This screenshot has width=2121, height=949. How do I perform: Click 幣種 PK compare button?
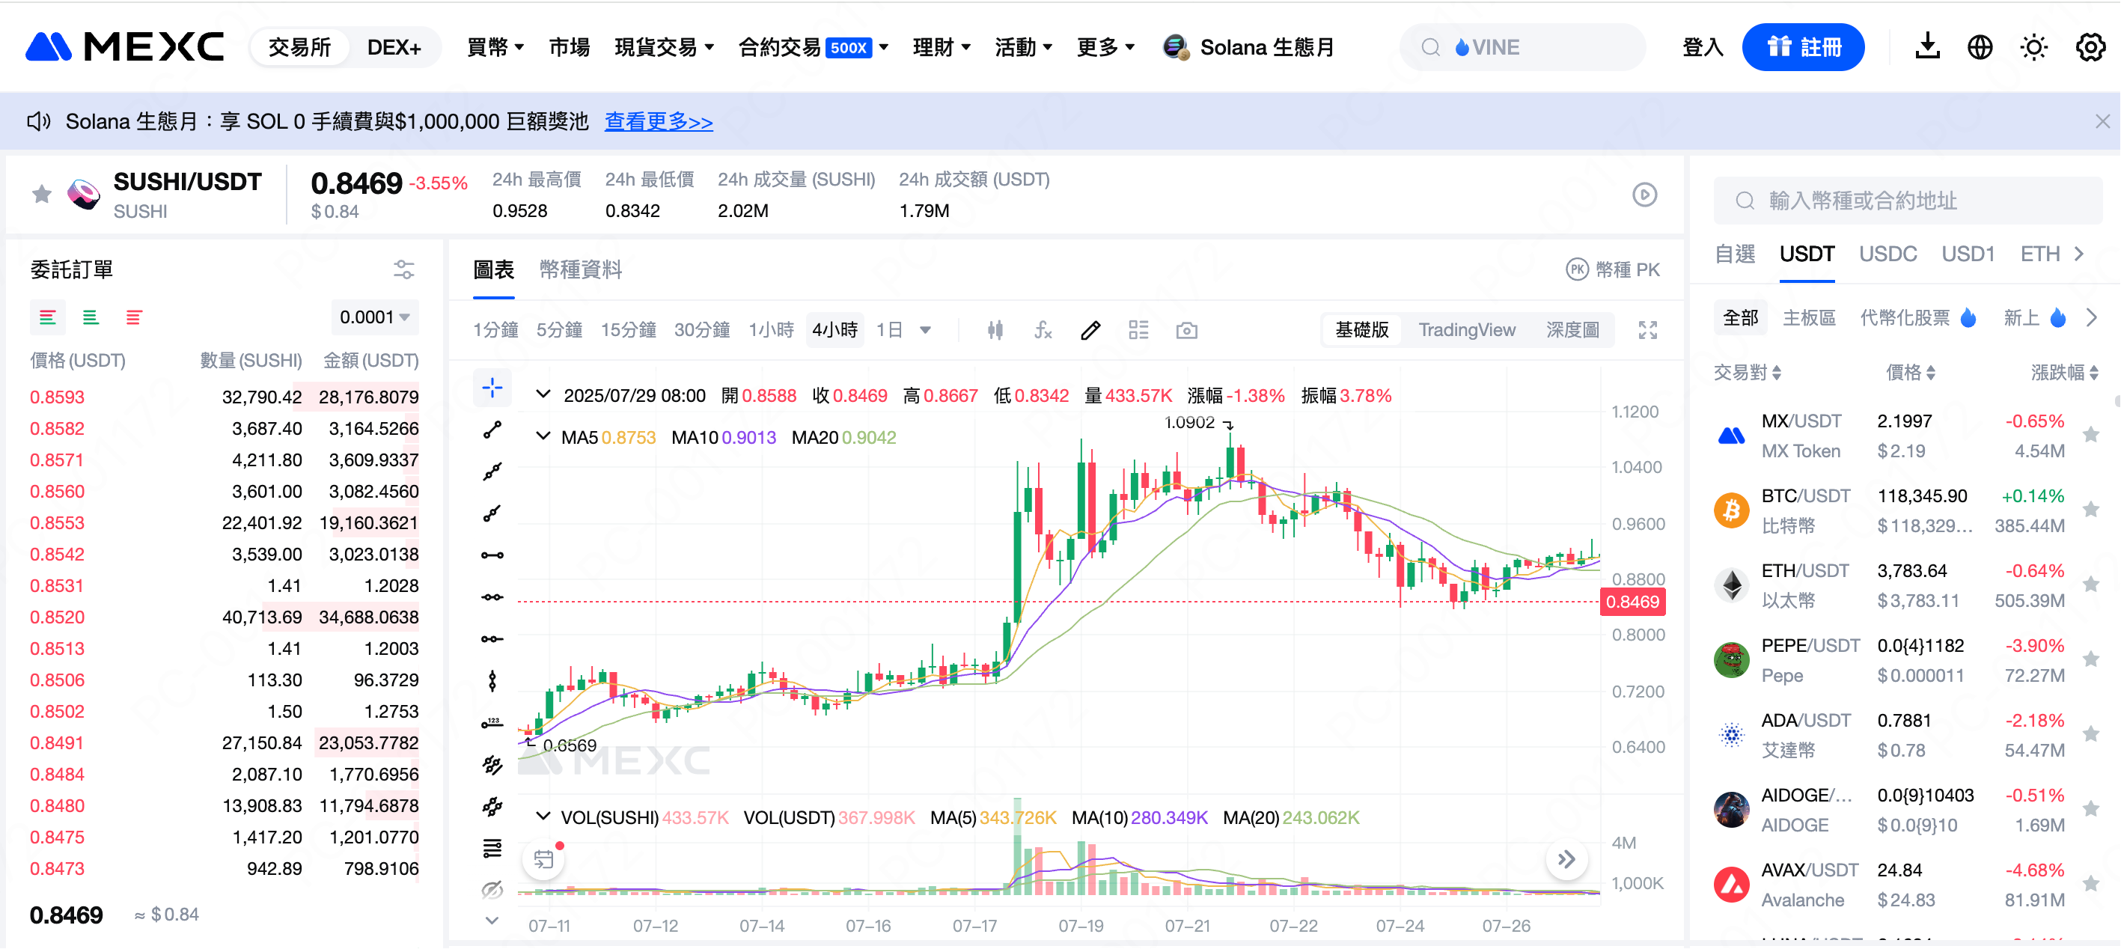pos(1612,269)
